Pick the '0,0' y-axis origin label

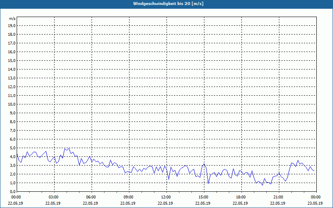pos(12,191)
